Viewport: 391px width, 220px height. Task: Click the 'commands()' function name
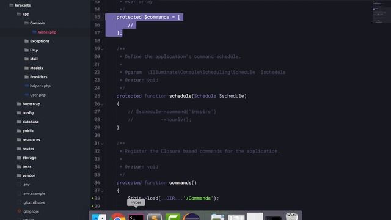tap(183, 183)
